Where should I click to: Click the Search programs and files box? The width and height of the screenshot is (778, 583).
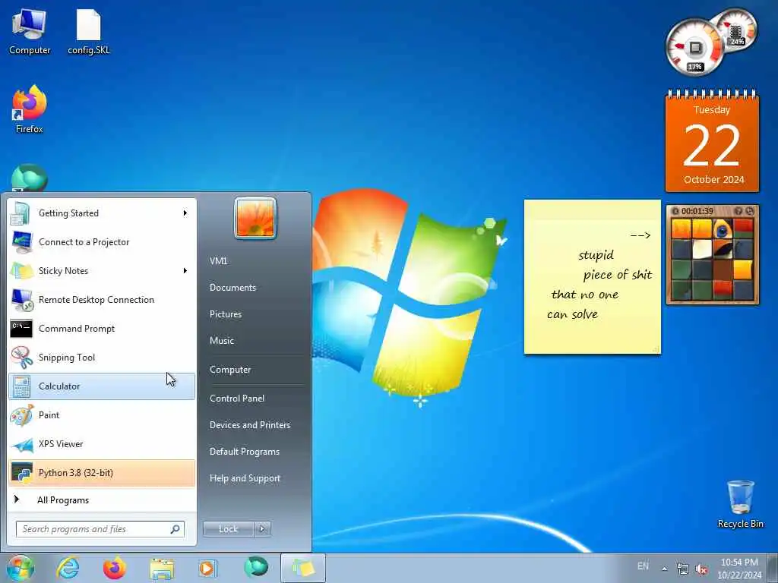tap(100, 529)
